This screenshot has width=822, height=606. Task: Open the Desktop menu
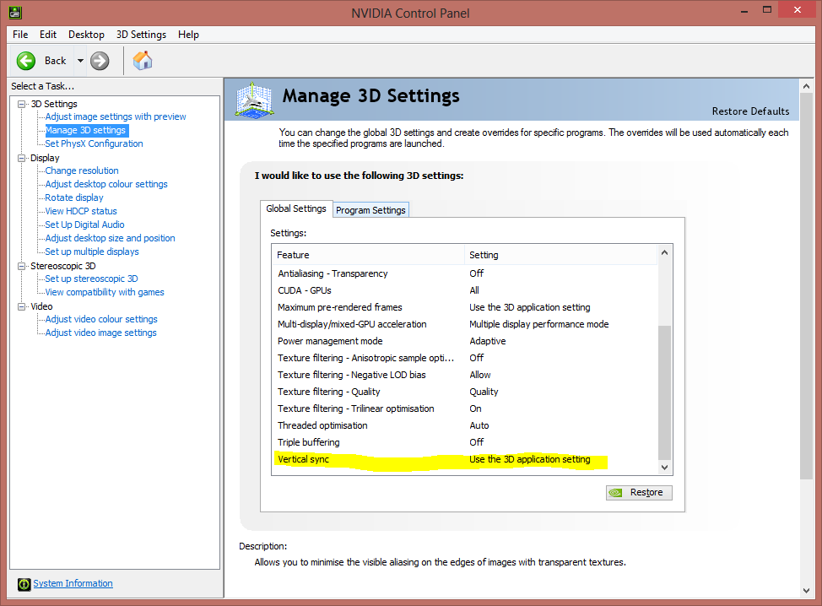click(86, 35)
